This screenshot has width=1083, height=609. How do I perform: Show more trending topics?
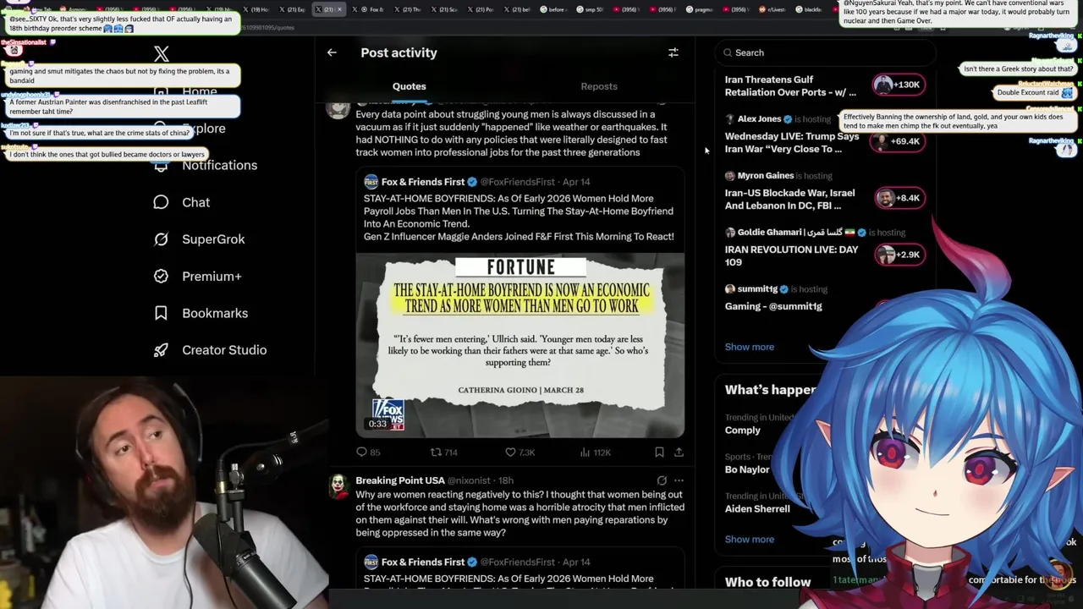(x=750, y=540)
